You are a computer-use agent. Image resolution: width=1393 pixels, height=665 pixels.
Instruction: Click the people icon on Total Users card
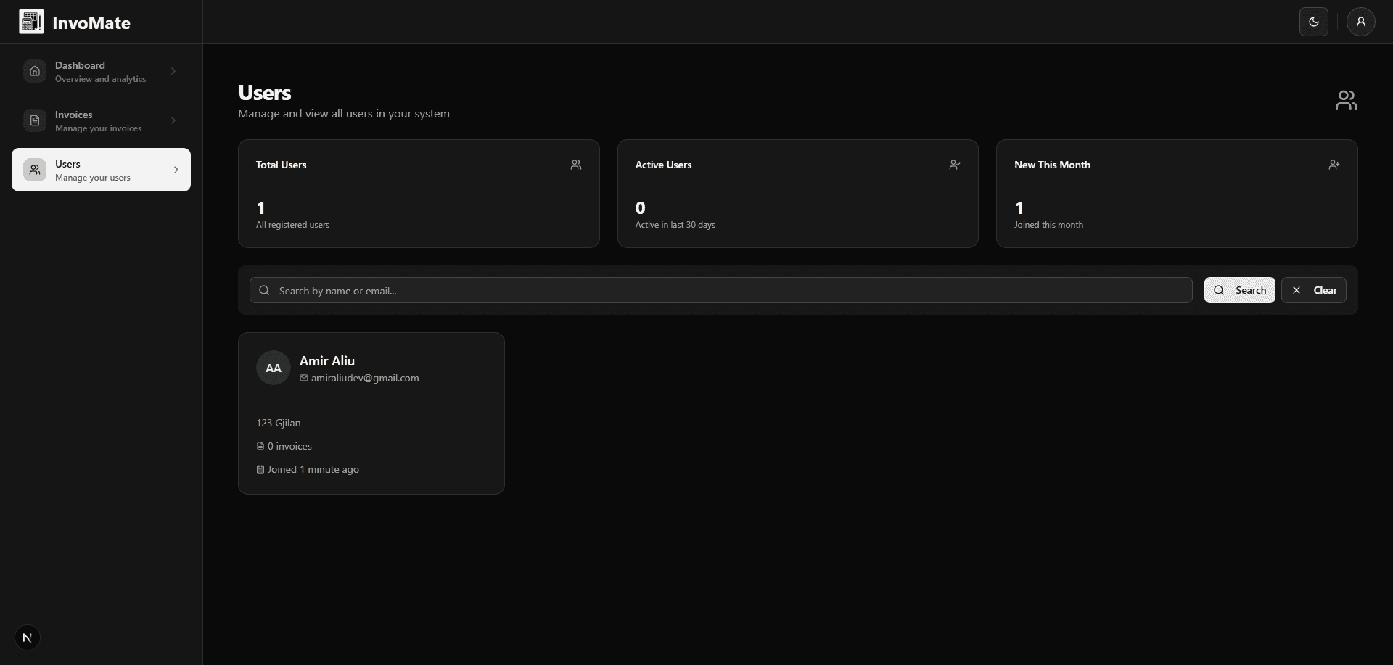point(575,165)
